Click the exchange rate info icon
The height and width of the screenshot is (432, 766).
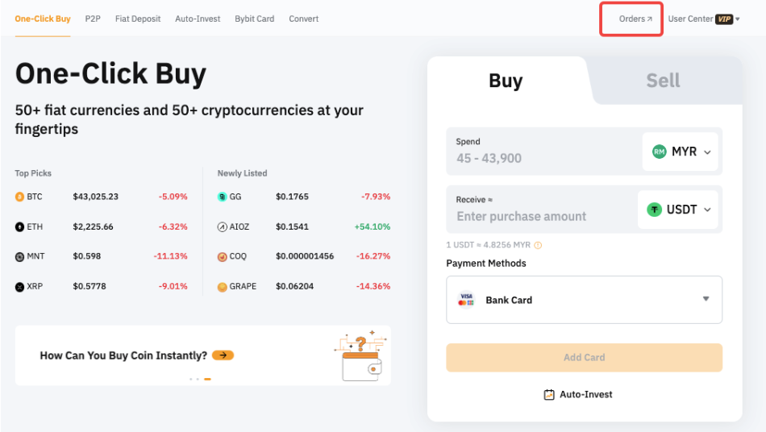point(539,245)
